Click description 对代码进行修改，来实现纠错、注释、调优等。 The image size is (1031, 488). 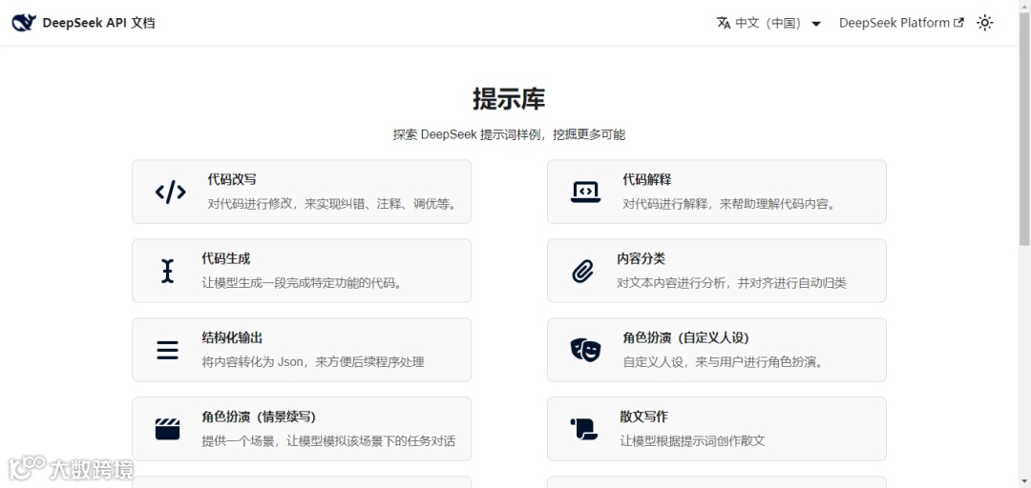point(332,204)
